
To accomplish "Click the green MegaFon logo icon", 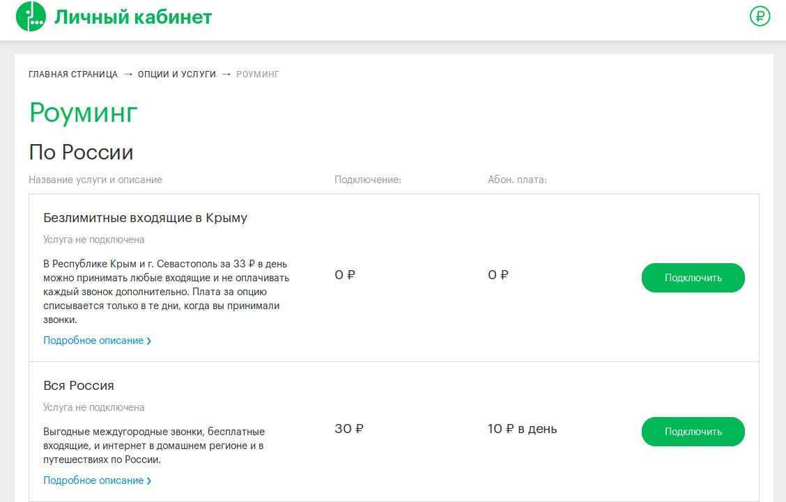I will [31, 16].
